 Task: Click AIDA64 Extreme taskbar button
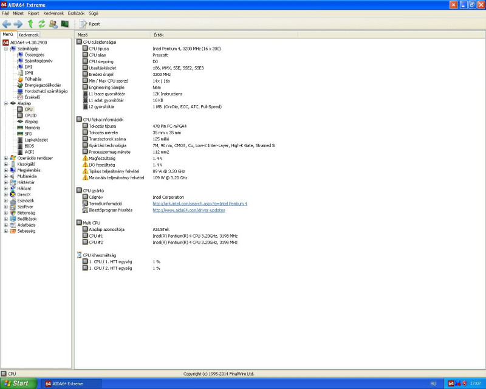[71, 384]
